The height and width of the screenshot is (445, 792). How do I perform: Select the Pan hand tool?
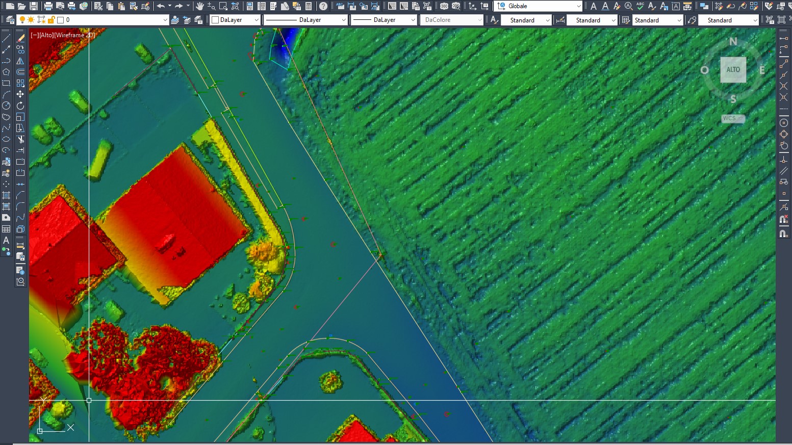[200, 6]
